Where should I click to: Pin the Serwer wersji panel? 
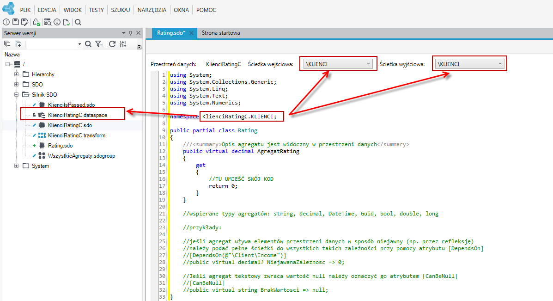[130, 33]
